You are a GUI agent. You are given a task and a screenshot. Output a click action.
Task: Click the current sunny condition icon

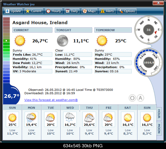(20, 40)
